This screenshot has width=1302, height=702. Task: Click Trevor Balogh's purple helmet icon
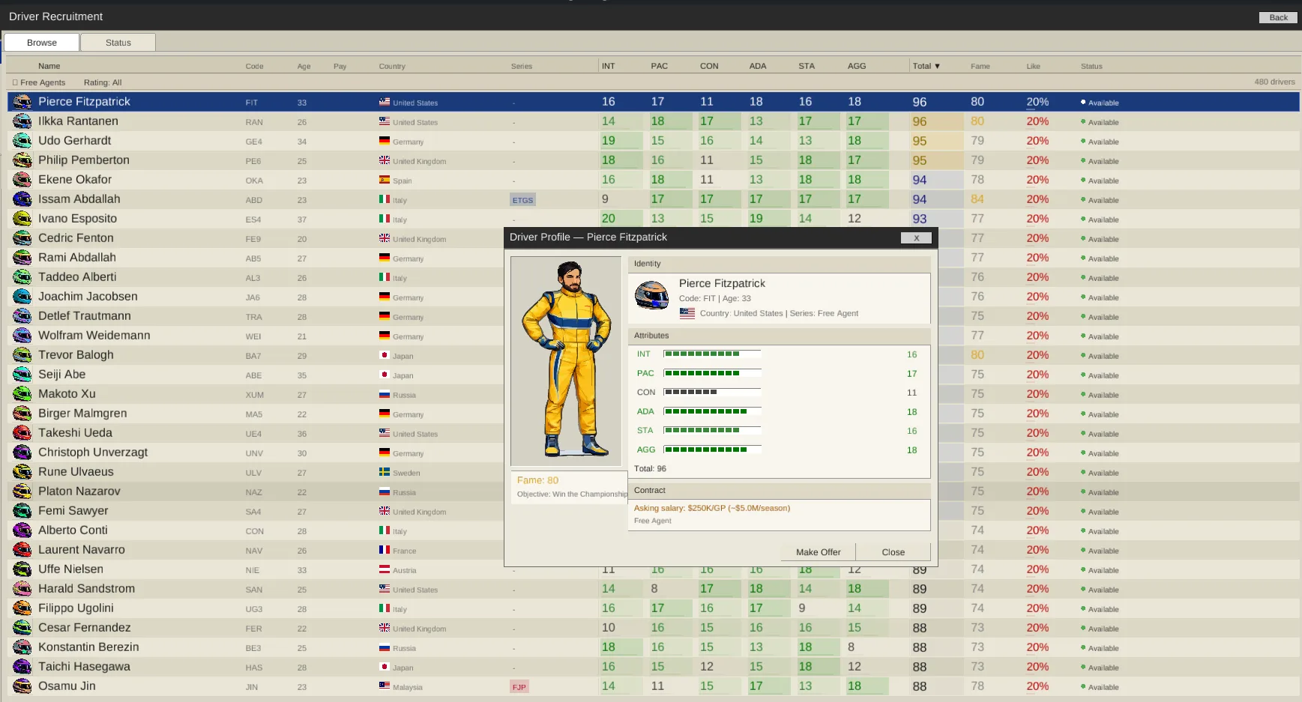click(21, 355)
